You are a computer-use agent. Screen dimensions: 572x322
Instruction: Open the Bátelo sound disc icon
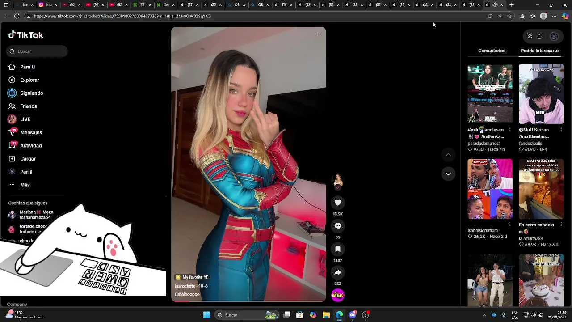click(338, 295)
